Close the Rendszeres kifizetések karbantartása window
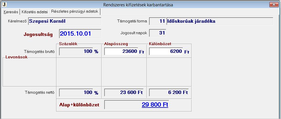The height and width of the screenshot is (119, 281). [274, 5]
